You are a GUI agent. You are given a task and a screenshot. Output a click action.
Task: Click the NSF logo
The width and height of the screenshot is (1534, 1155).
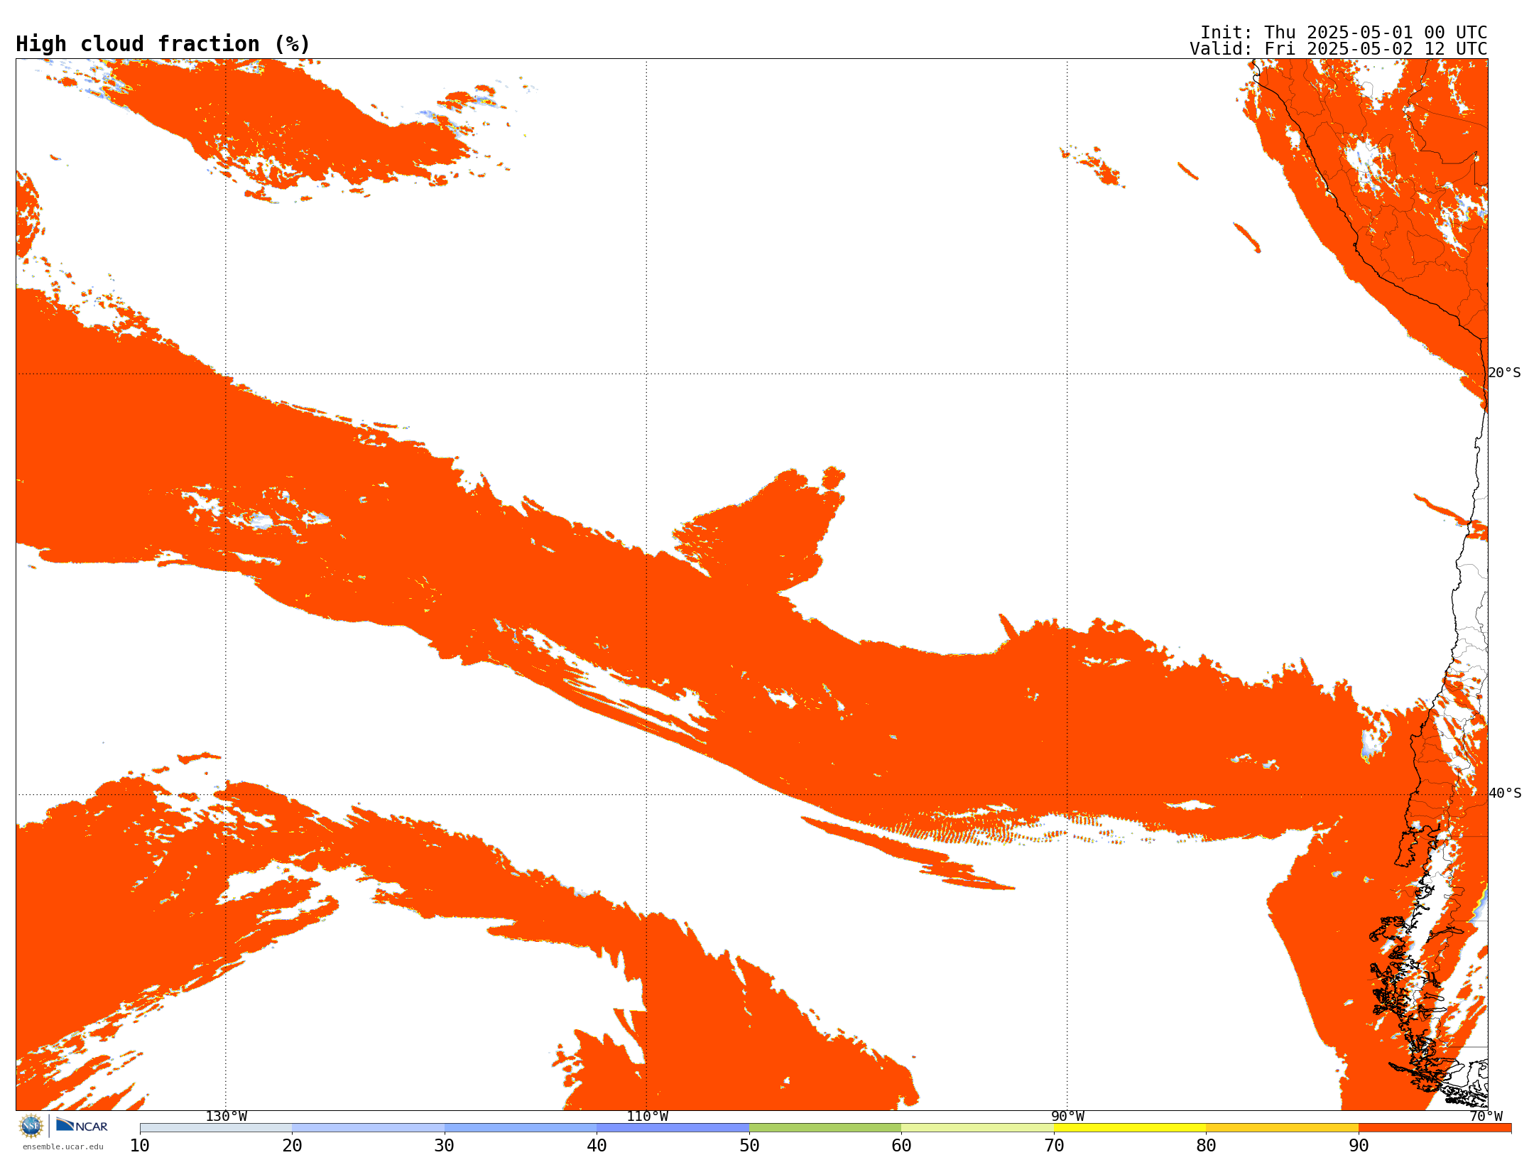[x=31, y=1126]
